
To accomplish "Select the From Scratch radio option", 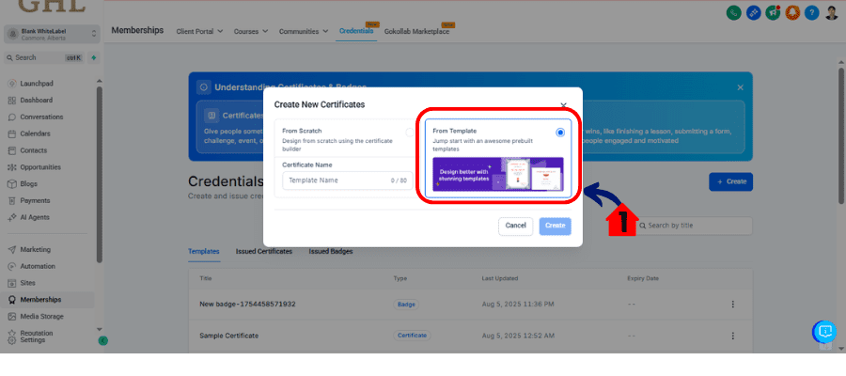I will coord(410,133).
